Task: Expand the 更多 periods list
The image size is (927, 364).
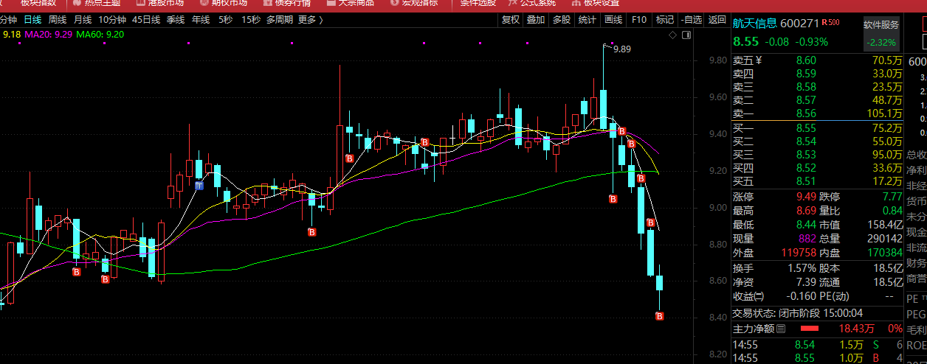Action: 310,20
